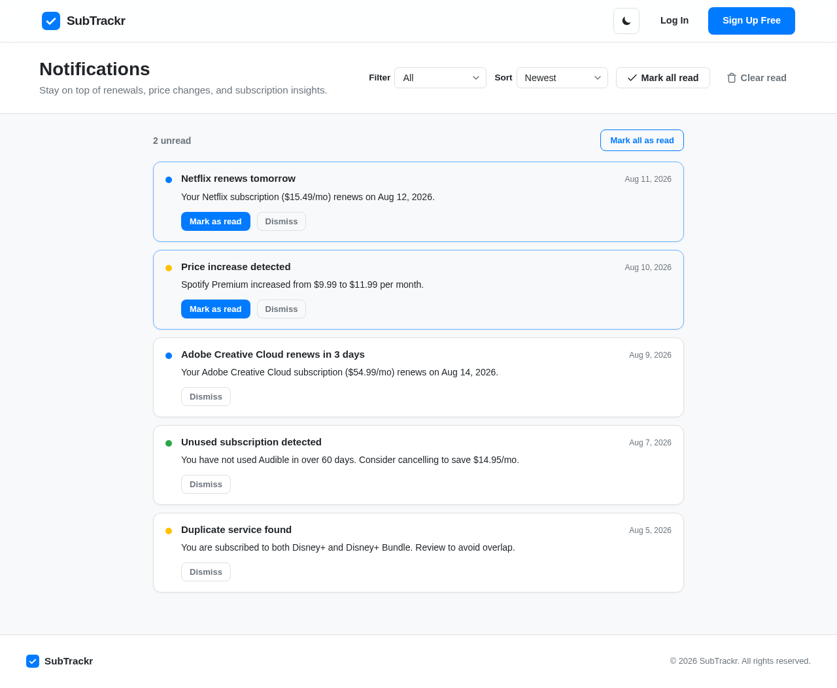The height and width of the screenshot is (688, 837).
Task: Click the Spotify Premium price increase description
Action: click(x=302, y=284)
